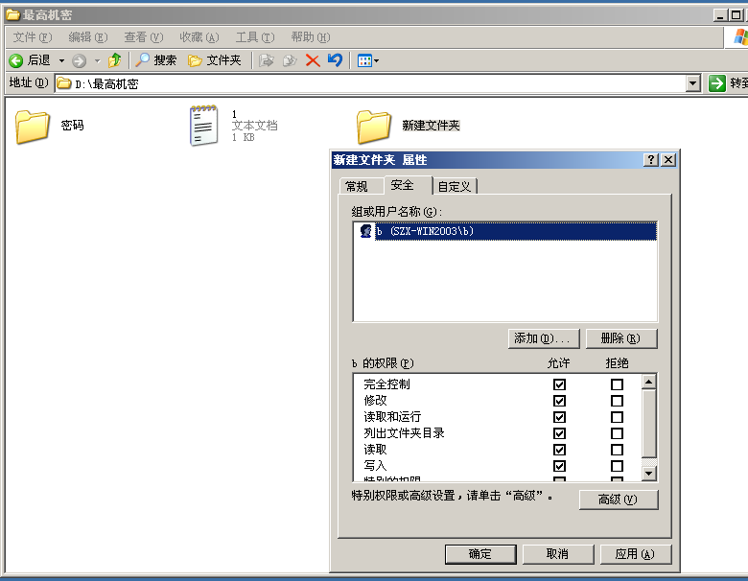Open the 高级(V) advanced settings button
This screenshot has height=581, width=748.
pyautogui.click(x=619, y=500)
